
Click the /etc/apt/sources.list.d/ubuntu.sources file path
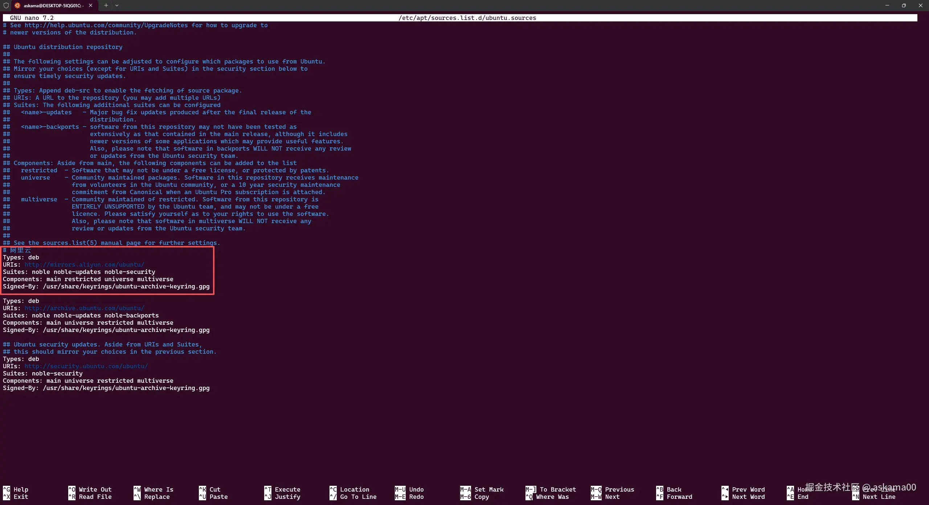pos(467,18)
